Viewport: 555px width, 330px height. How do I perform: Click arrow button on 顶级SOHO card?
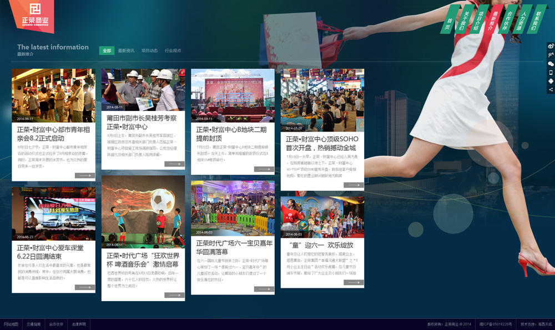click(x=353, y=185)
